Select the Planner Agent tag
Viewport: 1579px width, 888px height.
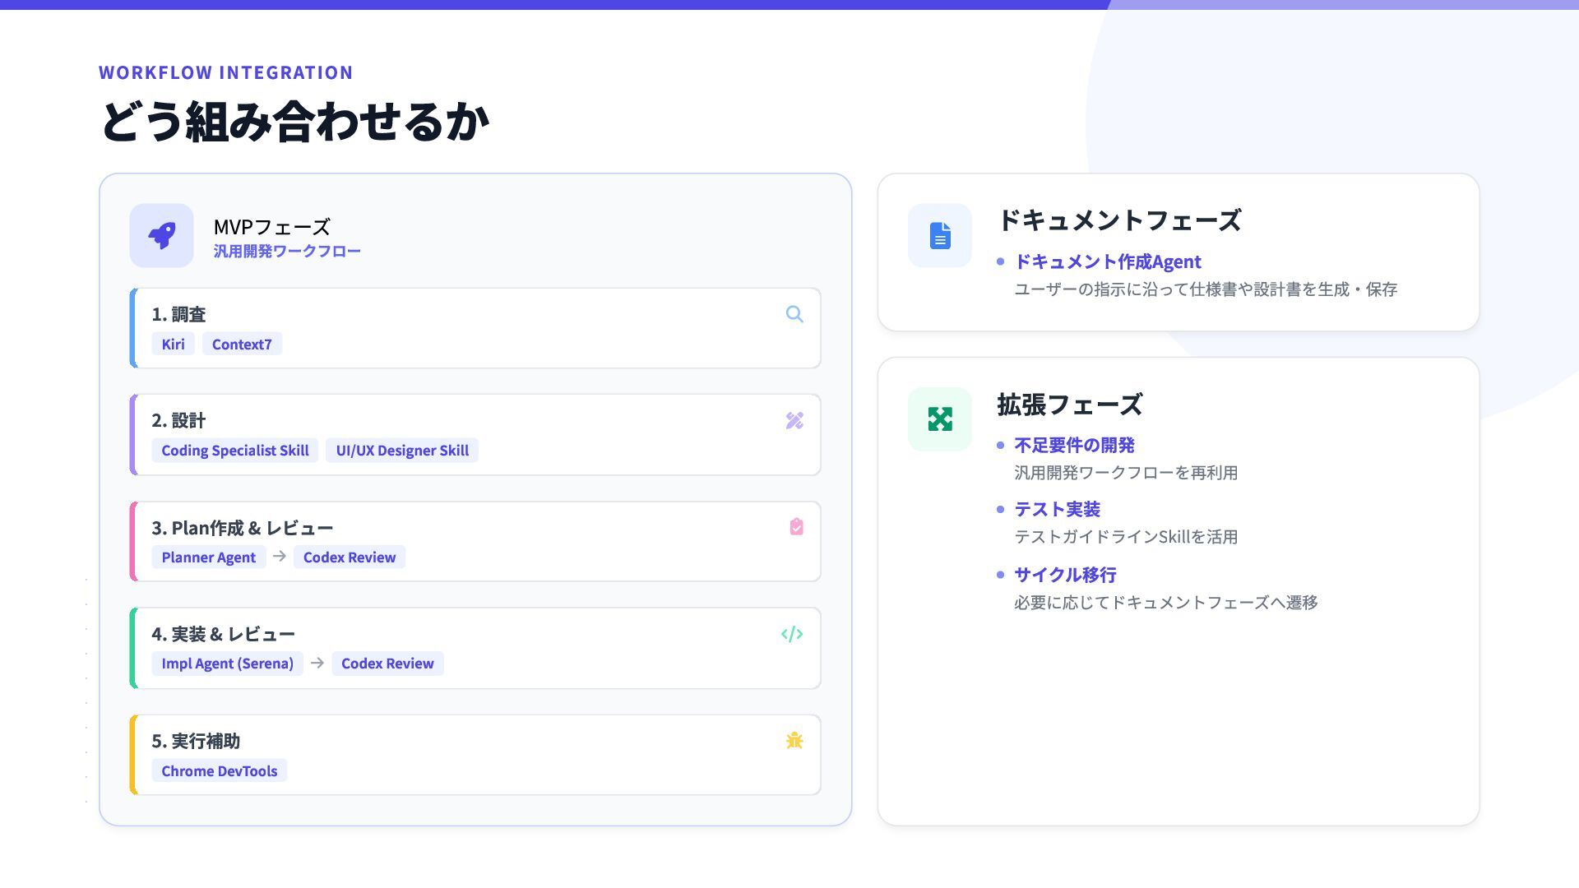tap(208, 557)
